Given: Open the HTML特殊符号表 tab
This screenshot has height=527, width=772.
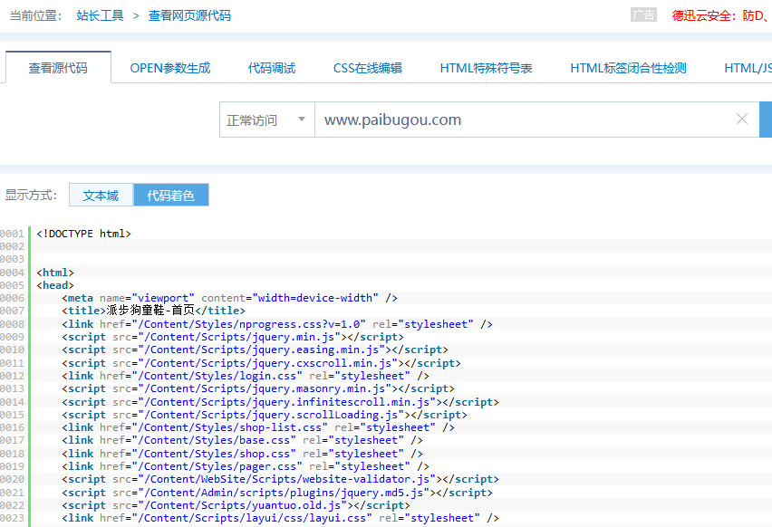Looking at the screenshot, I should (x=486, y=68).
